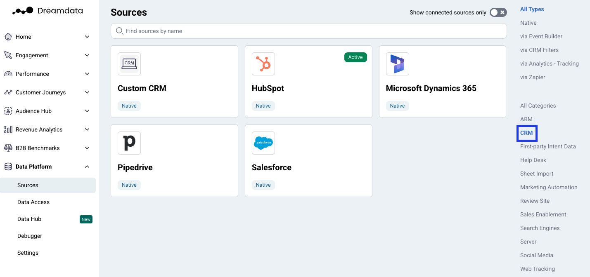590x277 pixels.
Task: Click the Find sources by name field
Action: 308,31
